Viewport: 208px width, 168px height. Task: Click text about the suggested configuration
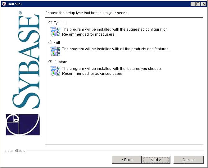(115, 29)
